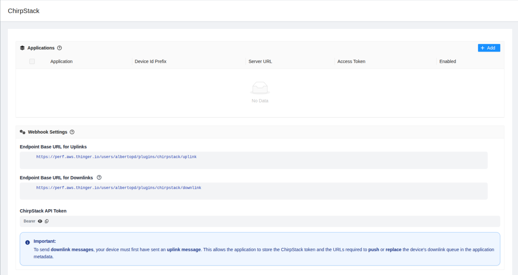Click the Server URL column header
Screen dimensions: 518x275
[x=260, y=61]
